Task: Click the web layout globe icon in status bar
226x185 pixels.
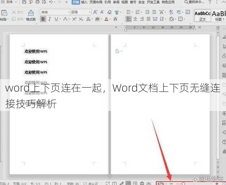Action: pos(142,183)
